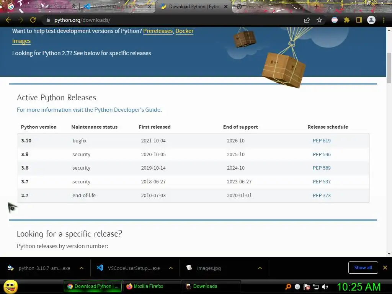Switch to Downloads taskbar window

[x=211, y=286]
